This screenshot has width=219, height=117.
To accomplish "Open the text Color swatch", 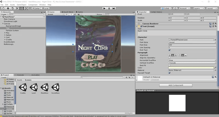I will click(191, 68).
